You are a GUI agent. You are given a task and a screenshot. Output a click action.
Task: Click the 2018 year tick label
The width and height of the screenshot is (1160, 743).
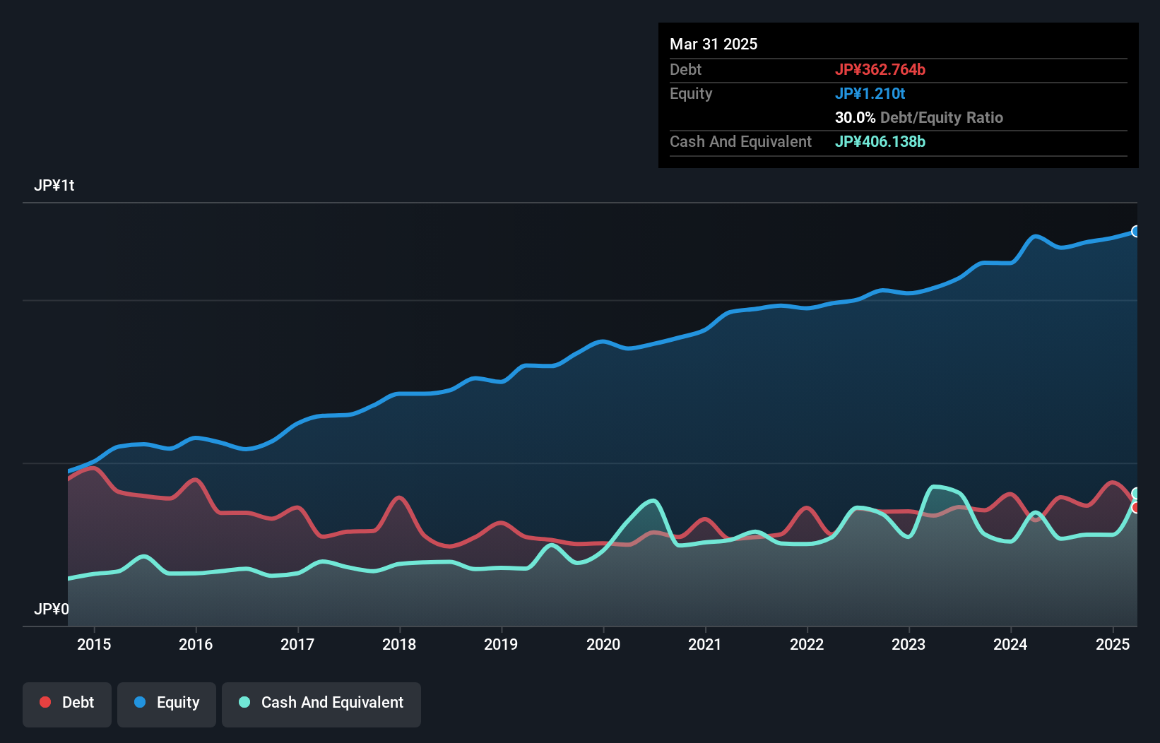click(399, 644)
